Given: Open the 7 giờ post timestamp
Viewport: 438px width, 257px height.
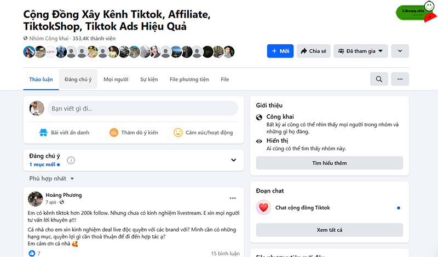Looking at the screenshot, I should click(x=51, y=202).
